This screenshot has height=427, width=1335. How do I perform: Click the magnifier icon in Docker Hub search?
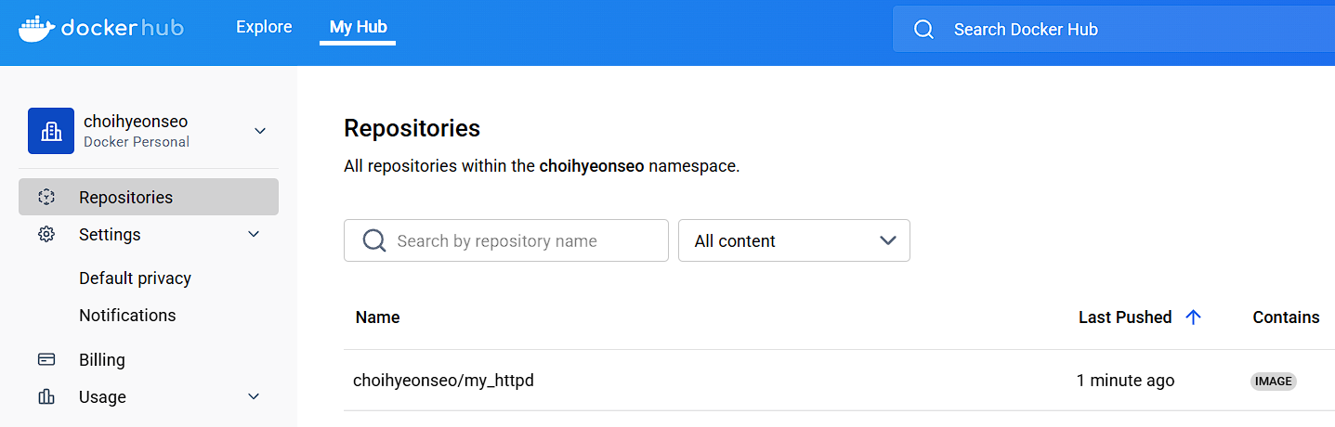point(923,30)
